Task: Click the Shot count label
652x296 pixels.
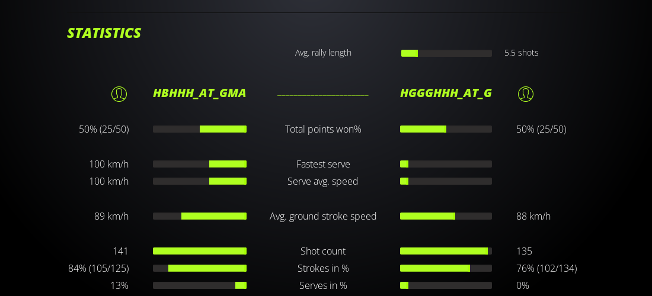Action: (323, 251)
